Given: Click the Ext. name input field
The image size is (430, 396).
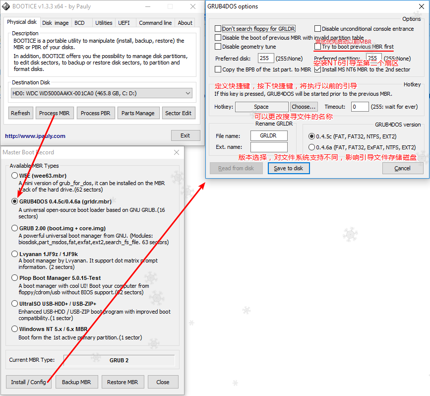Looking at the screenshot, I should (269, 147).
